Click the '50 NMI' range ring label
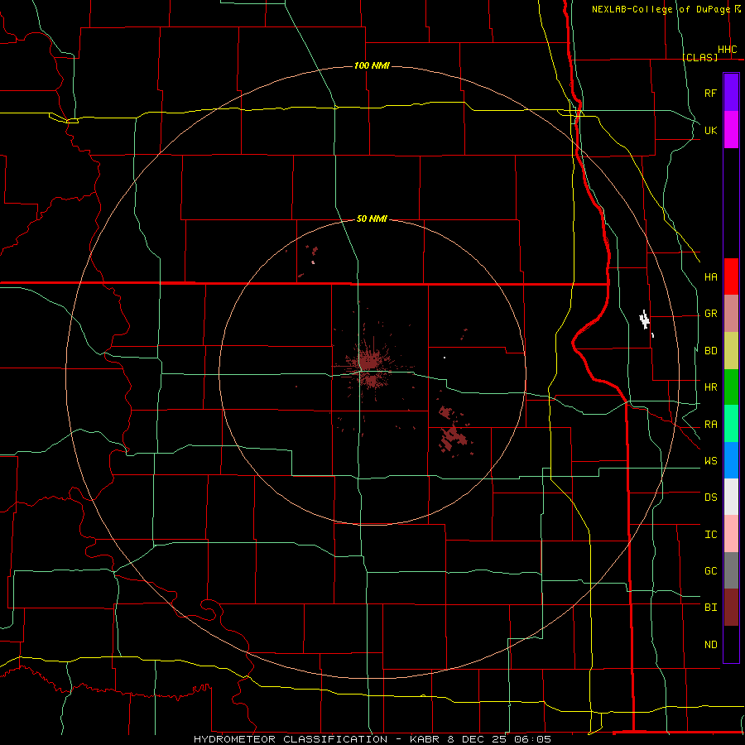This screenshot has height=745, width=745. 372,219
